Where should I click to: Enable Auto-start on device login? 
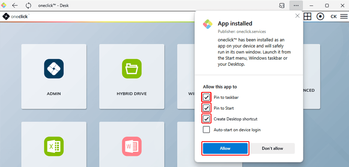[x=206, y=130]
